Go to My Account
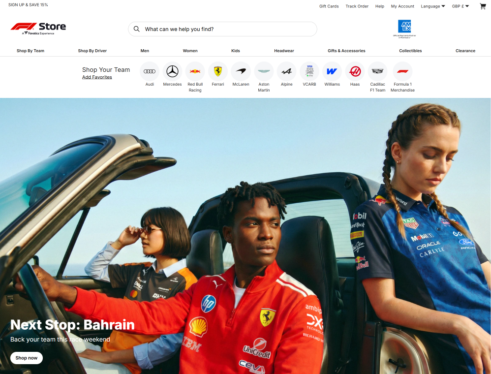 point(402,6)
